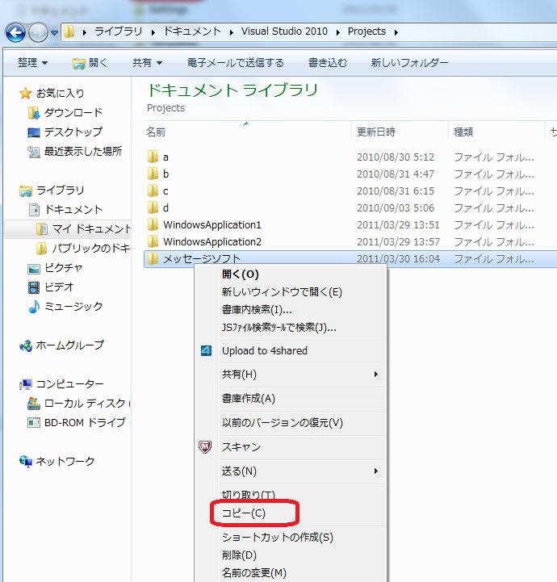Click the McAfee shield scan icon

pos(205,447)
